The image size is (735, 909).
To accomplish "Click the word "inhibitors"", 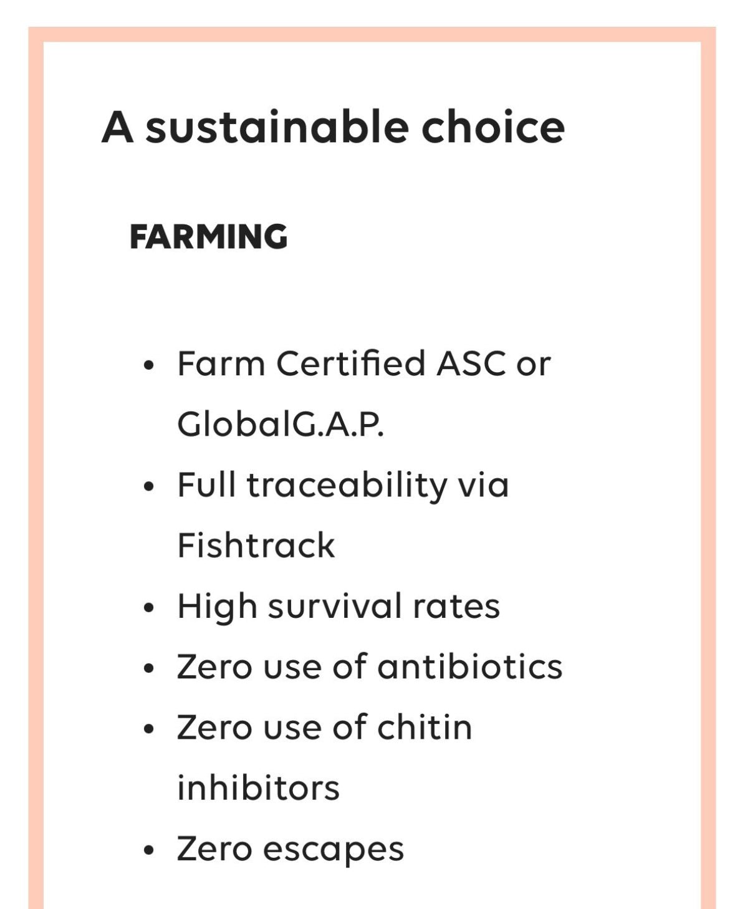I will tap(258, 787).
